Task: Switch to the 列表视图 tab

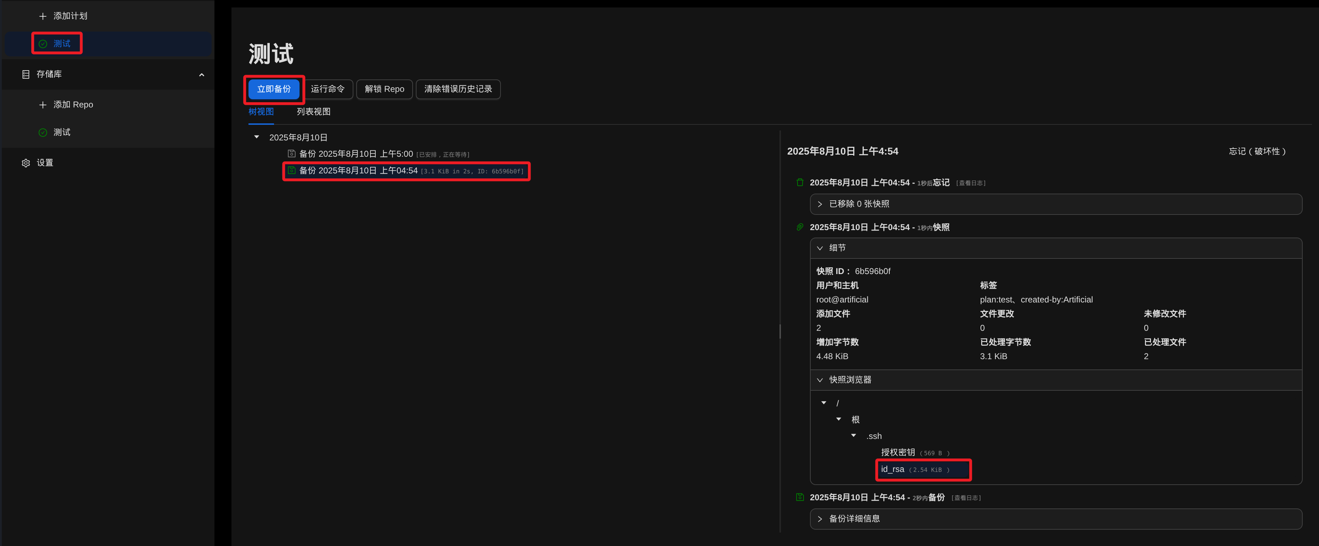Action: point(313,112)
